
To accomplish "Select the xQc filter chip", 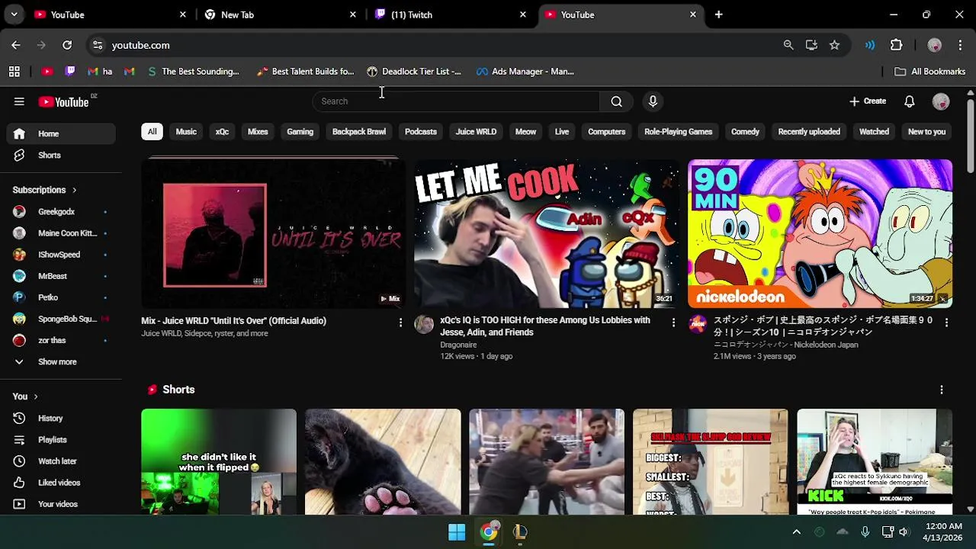I will [x=222, y=132].
